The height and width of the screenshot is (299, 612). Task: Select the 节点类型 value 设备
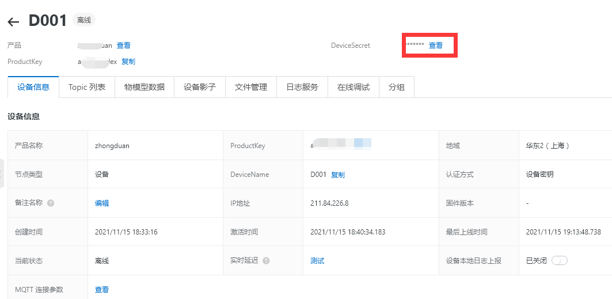coord(102,175)
